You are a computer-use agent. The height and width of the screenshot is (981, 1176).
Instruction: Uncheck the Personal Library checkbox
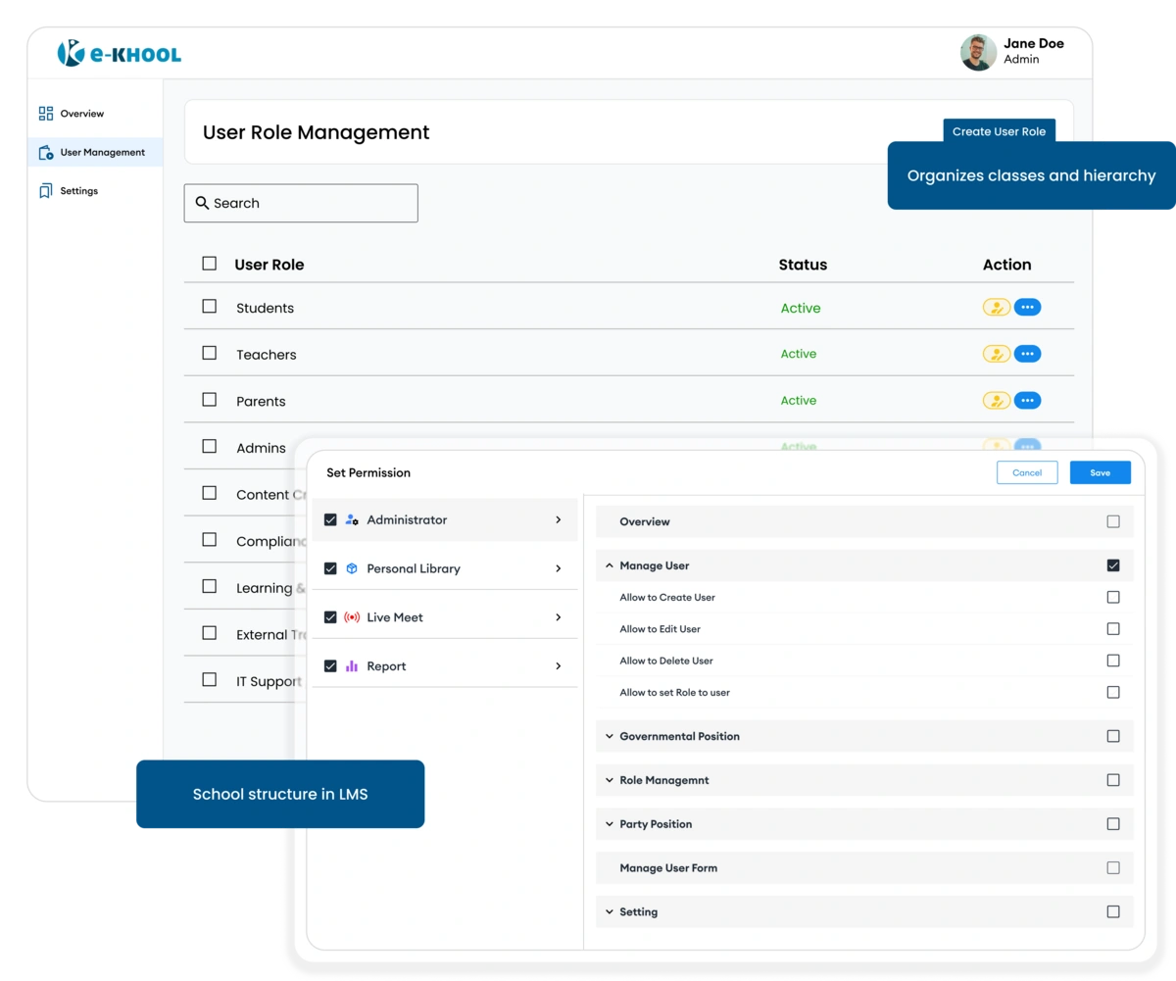coord(330,568)
